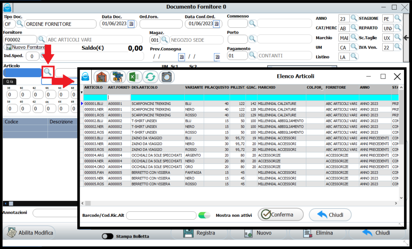This screenshot has width=412, height=249.
Task: Open Magaz. lookup magnifier icon
Action: pyautogui.click(x=165, y=40)
